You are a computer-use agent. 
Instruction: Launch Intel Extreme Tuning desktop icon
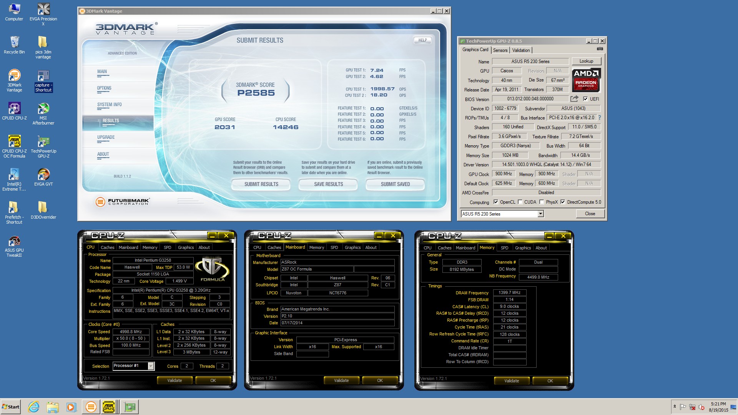[14, 179]
